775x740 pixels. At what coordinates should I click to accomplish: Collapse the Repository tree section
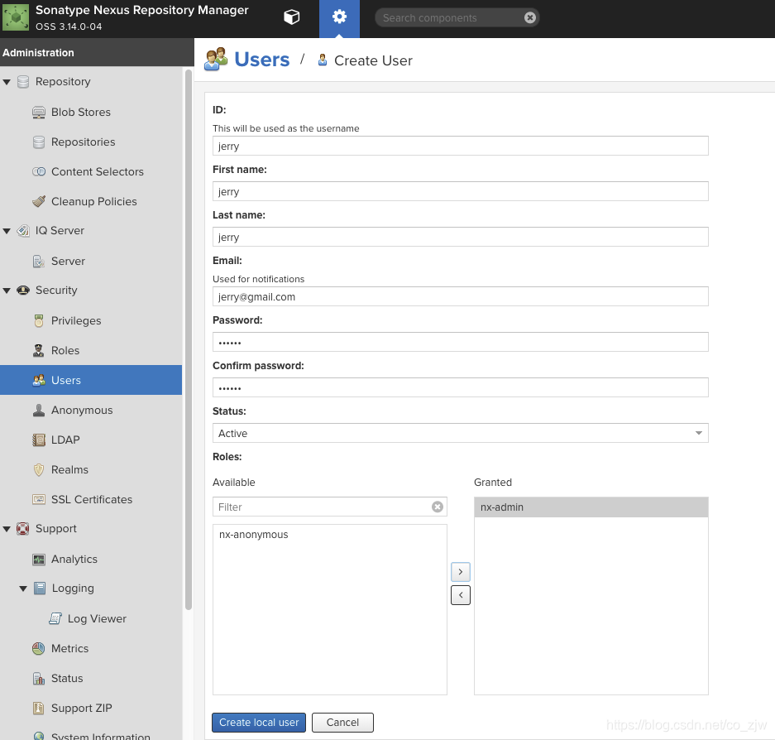(x=7, y=82)
